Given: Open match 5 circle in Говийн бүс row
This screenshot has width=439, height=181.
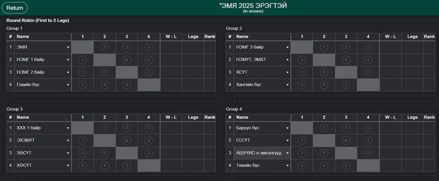Looking at the screenshot, I should [x=83, y=85].
